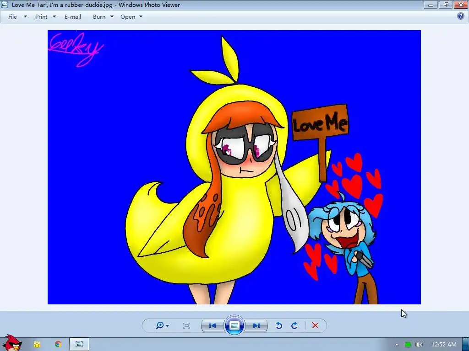469x351 pixels.
Task: Click the displayed rubber duckie drawing
Action: click(234, 167)
